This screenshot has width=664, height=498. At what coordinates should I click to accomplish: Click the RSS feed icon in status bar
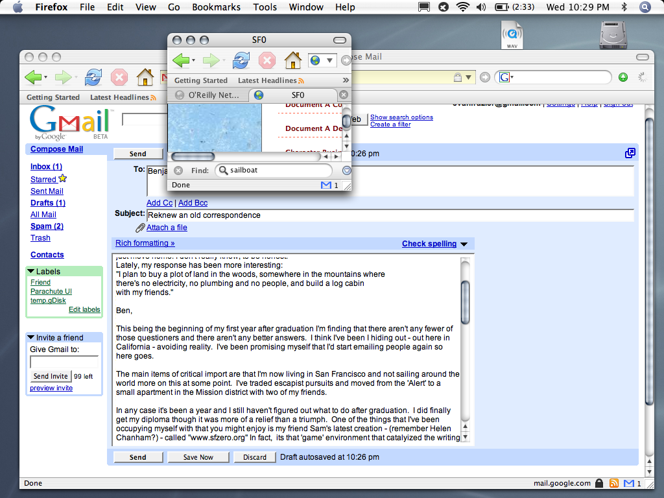coord(613,483)
